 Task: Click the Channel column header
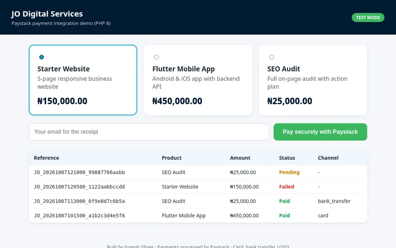[x=328, y=158]
